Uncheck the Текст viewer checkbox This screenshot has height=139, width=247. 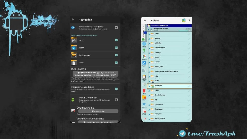(116, 63)
